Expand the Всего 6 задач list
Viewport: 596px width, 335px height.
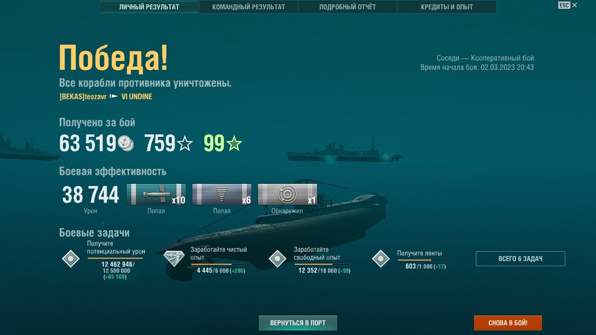pyautogui.click(x=521, y=259)
